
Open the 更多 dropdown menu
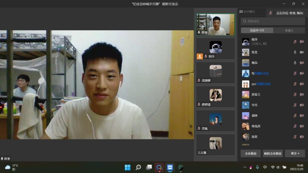[x=295, y=153]
